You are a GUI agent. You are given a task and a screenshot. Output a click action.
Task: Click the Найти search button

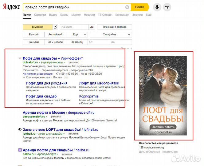pos(140,7)
